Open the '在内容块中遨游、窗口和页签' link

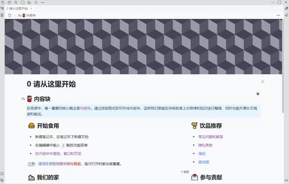(58, 153)
